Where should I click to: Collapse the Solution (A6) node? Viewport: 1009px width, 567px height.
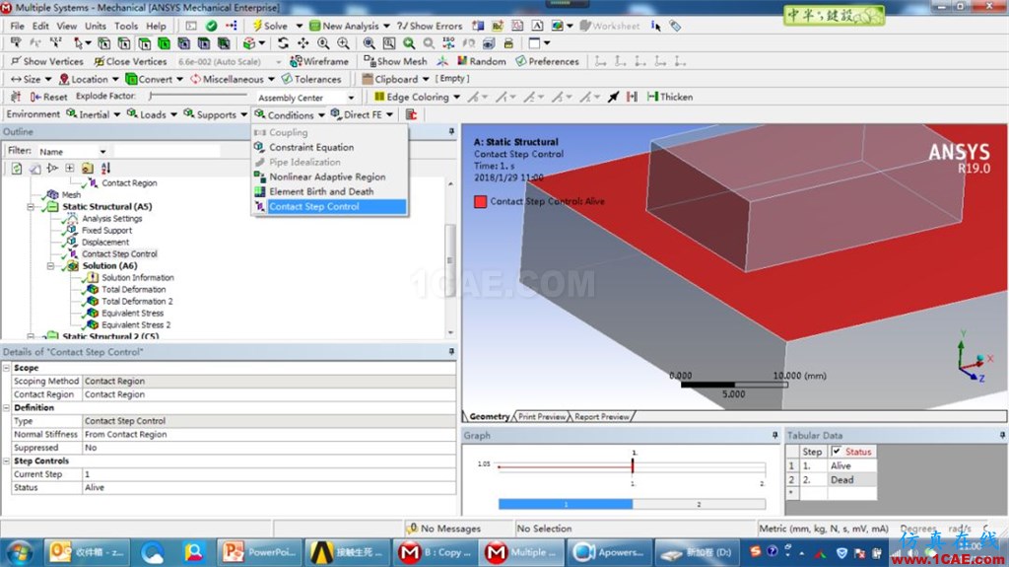(x=50, y=266)
